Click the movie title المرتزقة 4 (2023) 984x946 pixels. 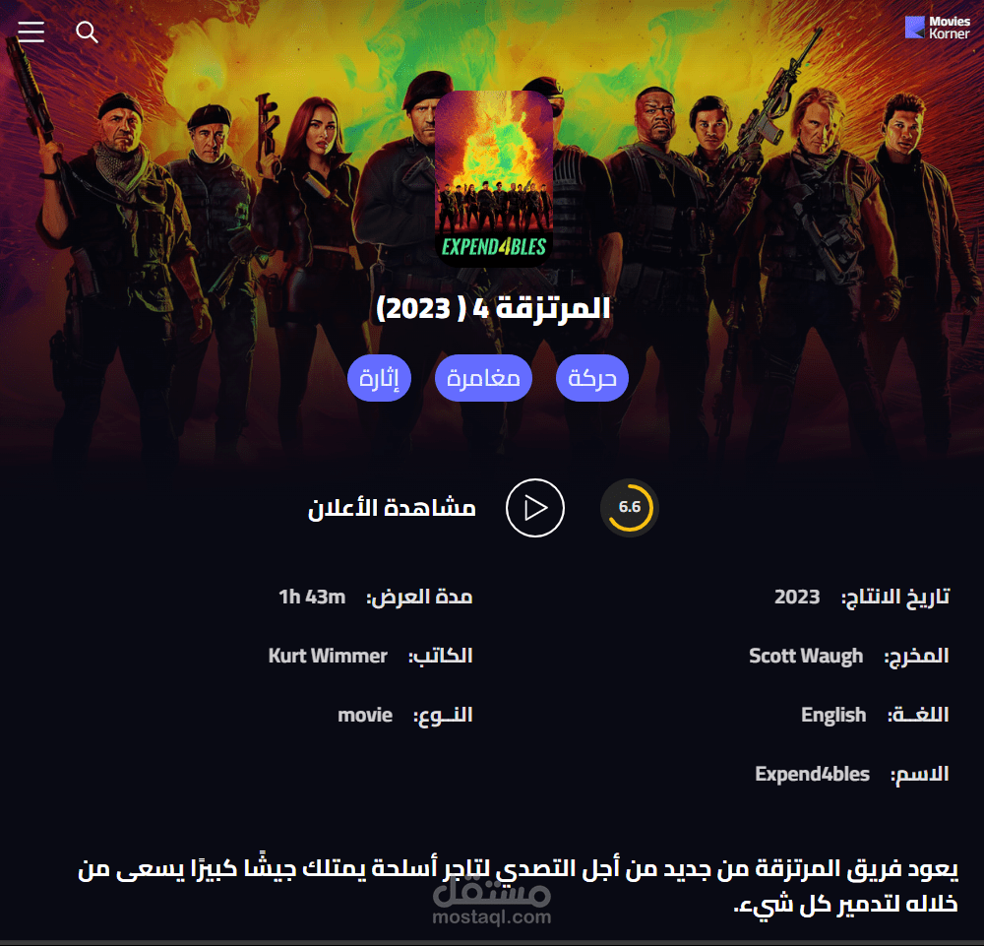pos(493,308)
